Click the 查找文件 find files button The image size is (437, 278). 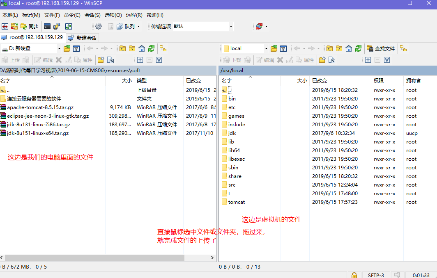pyautogui.click(x=381, y=49)
